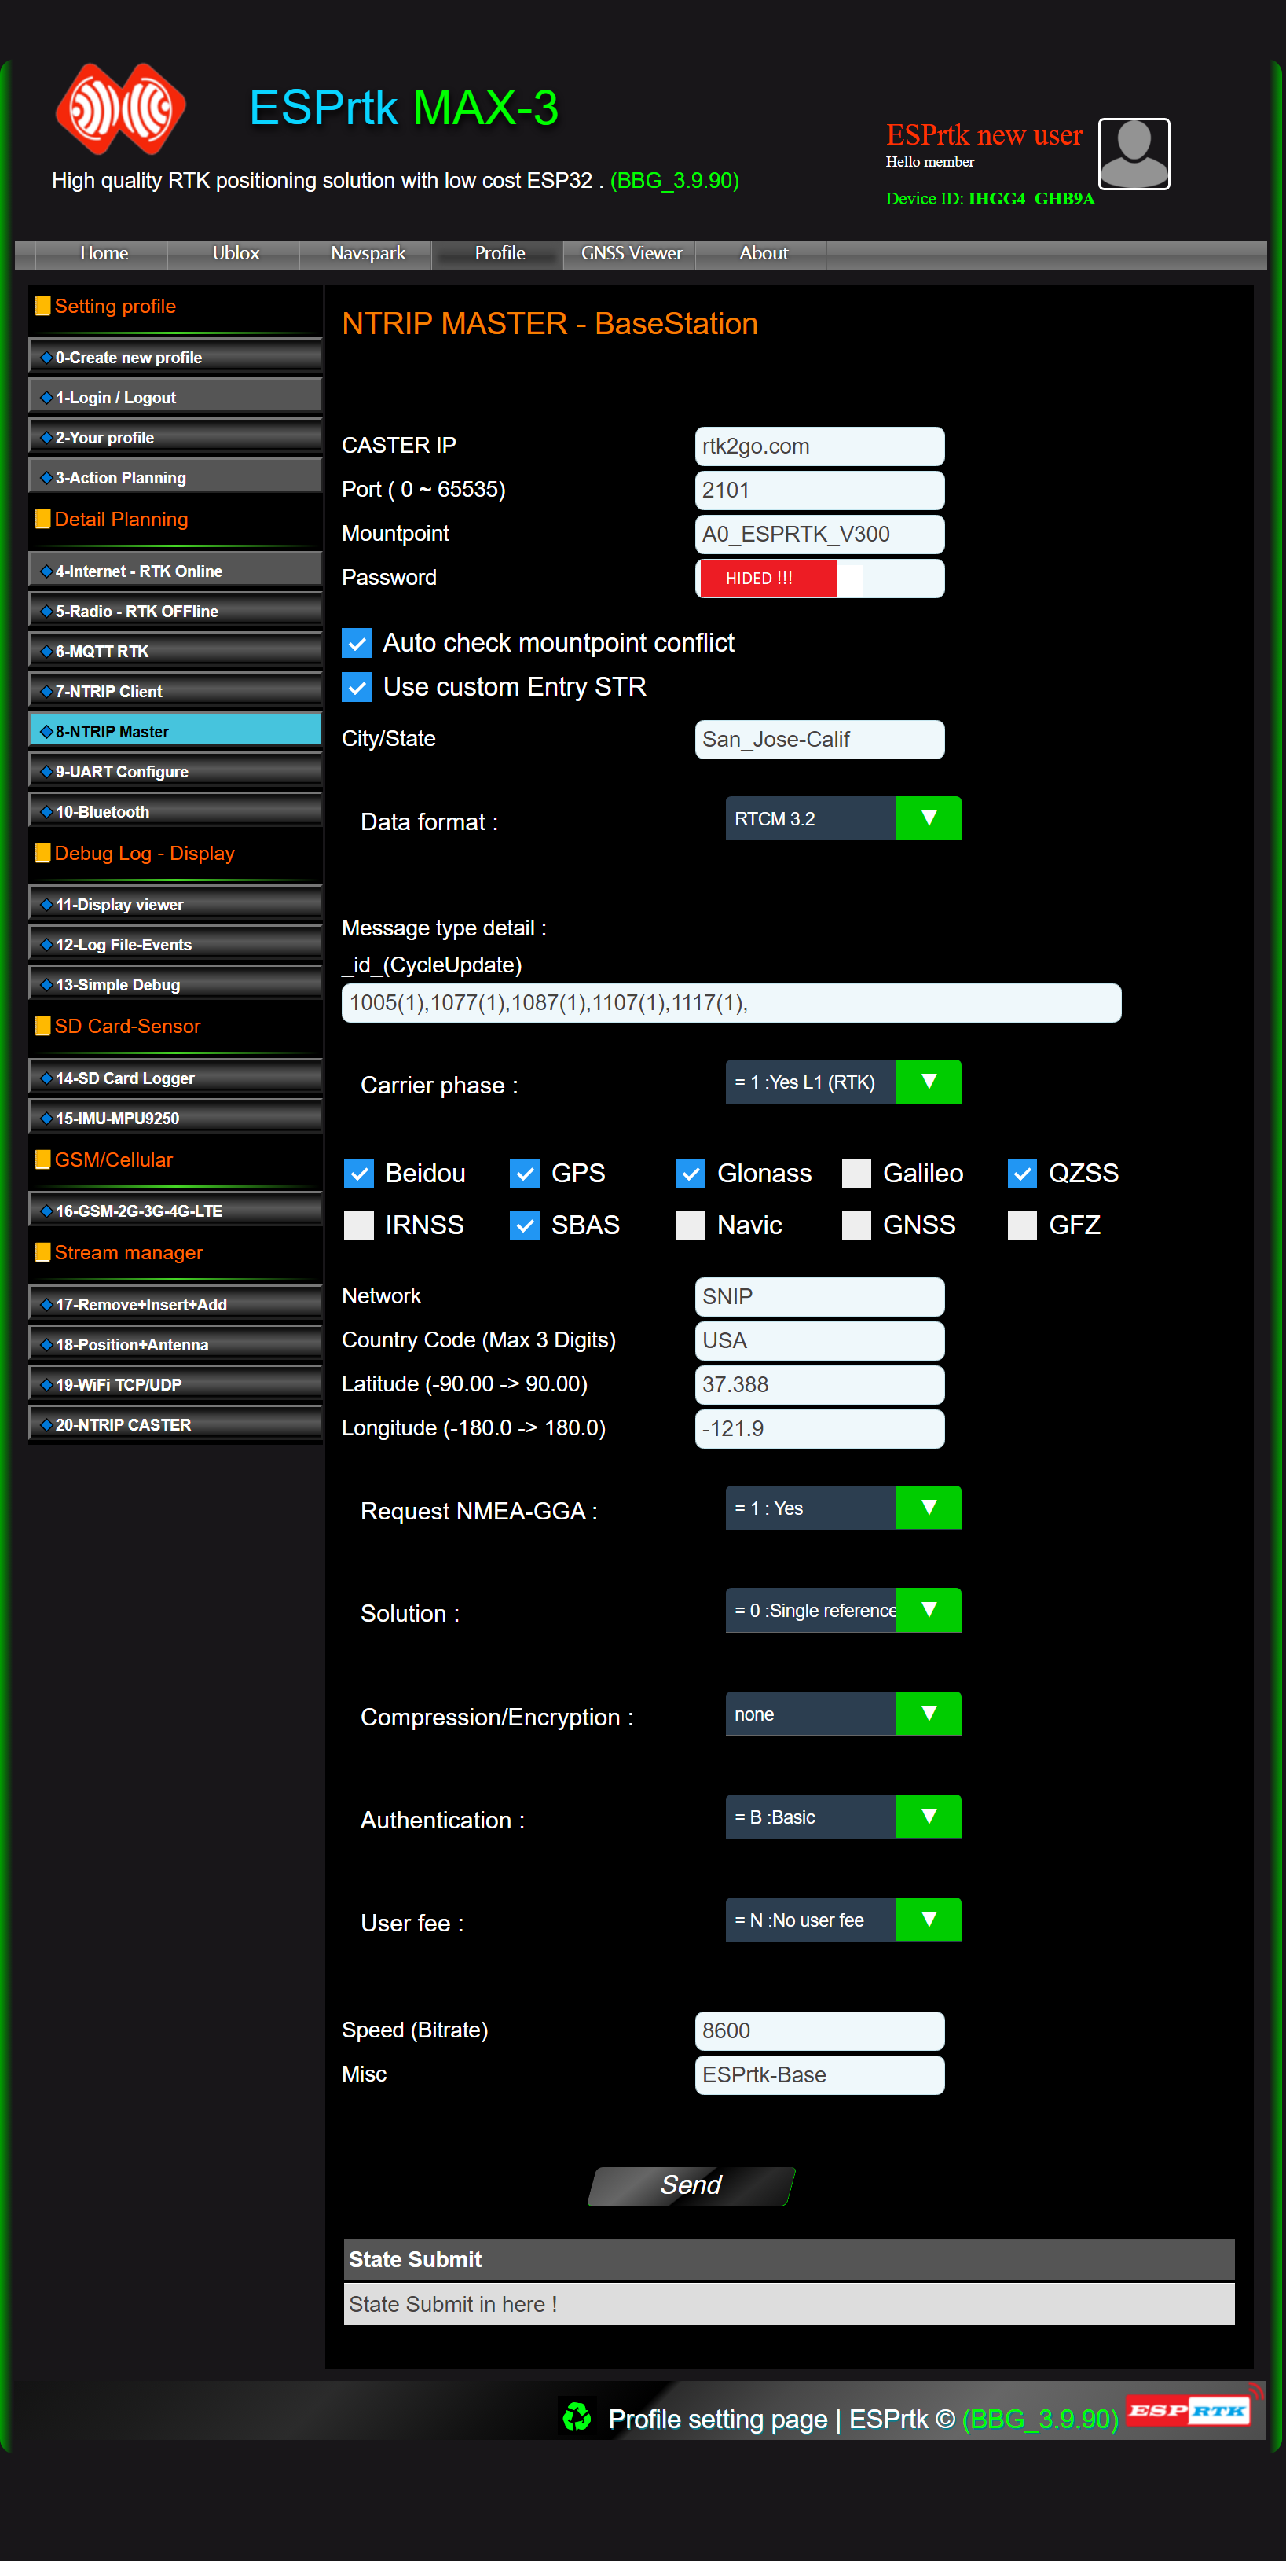Click the ESPrtk red logo icon
Screen dimensions: 1286x2561
click(x=120, y=109)
